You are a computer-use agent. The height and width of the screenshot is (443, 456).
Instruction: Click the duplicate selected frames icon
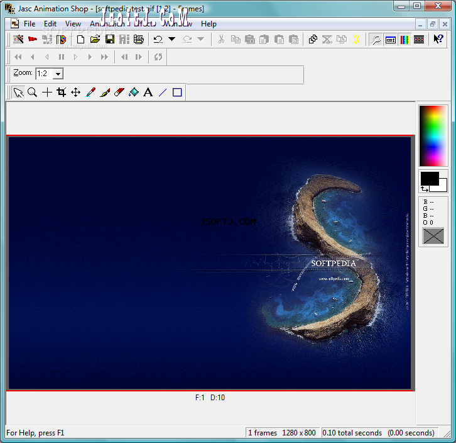pos(313,39)
